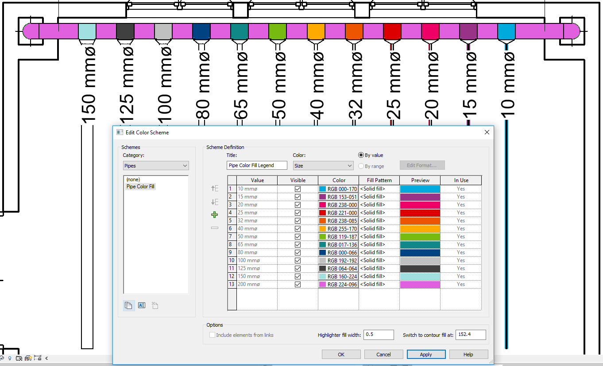Open Help for the dialog
This screenshot has height=366, width=603.
468,354
